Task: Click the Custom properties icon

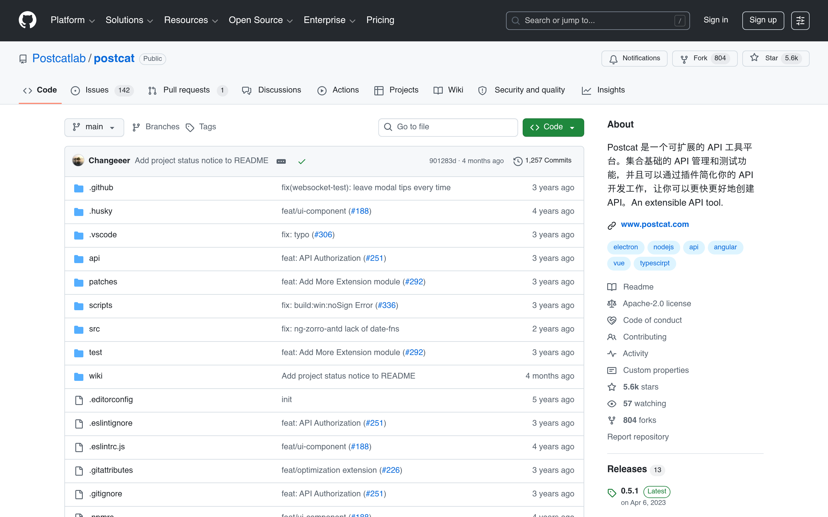Action: coord(612,370)
